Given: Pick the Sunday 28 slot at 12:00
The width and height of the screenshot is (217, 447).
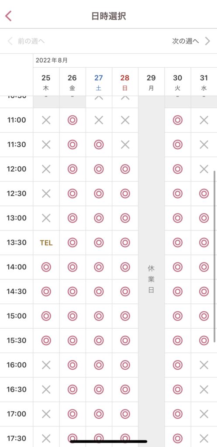Looking at the screenshot, I should point(125,169).
